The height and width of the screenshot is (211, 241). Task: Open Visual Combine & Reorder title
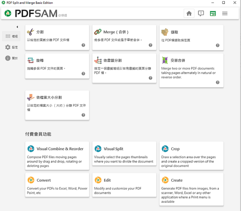(60, 149)
